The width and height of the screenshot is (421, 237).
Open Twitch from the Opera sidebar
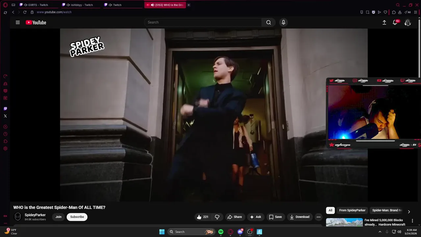(x=5, y=109)
